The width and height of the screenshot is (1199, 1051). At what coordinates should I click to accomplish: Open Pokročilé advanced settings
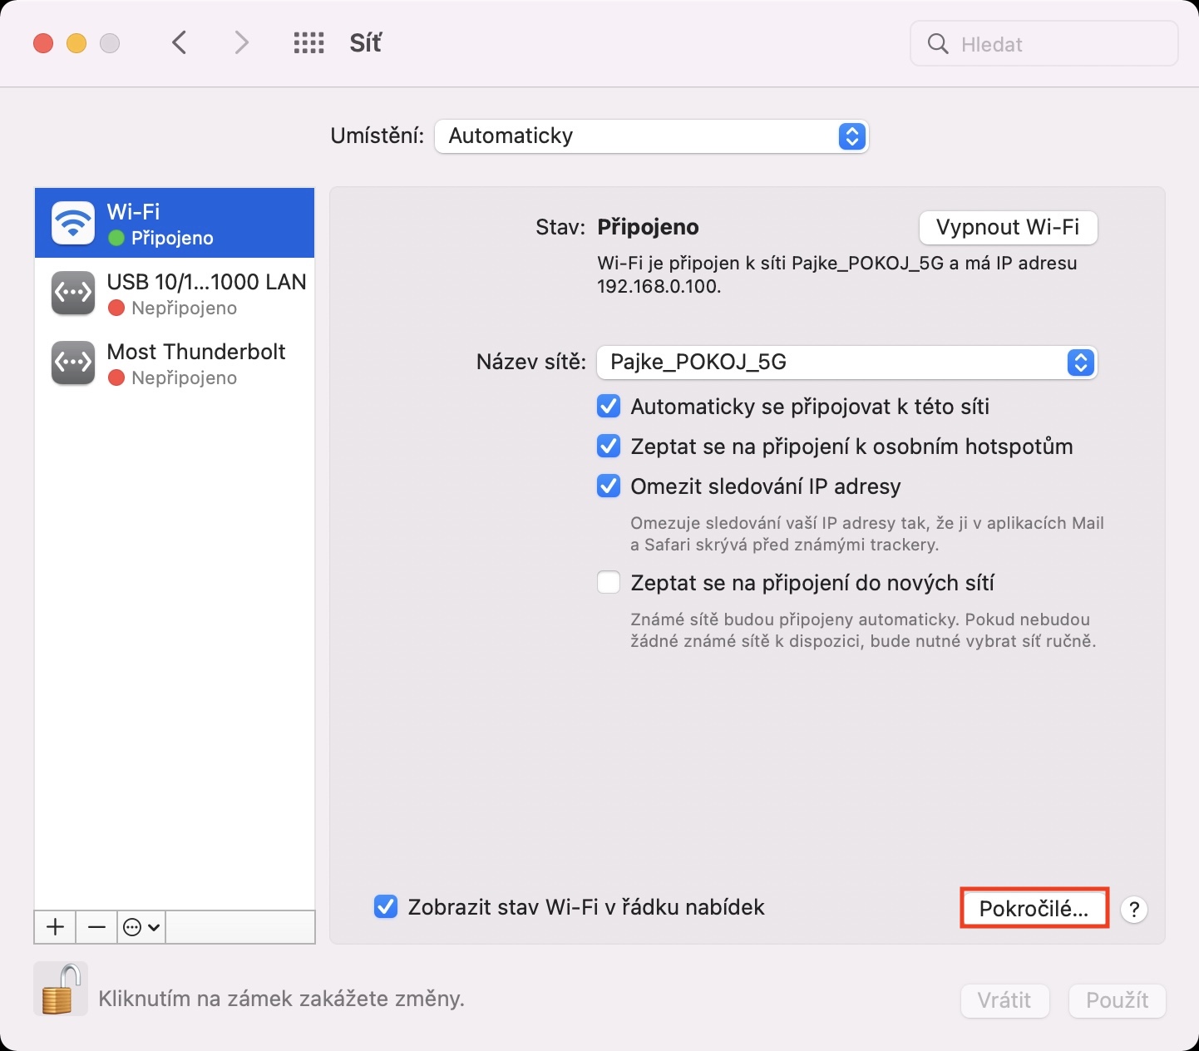[1034, 909]
